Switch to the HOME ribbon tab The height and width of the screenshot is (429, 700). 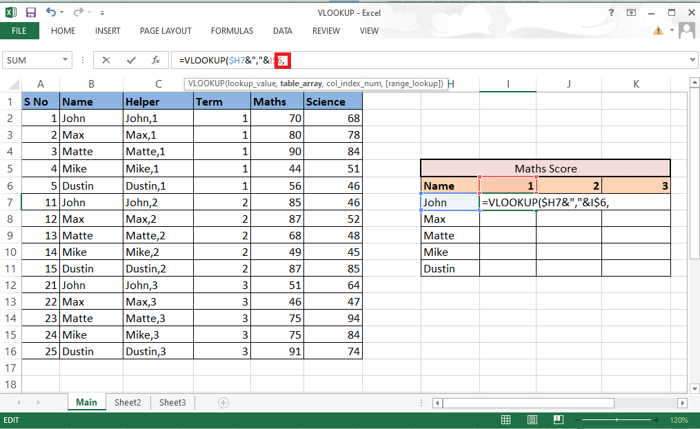(x=63, y=31)
